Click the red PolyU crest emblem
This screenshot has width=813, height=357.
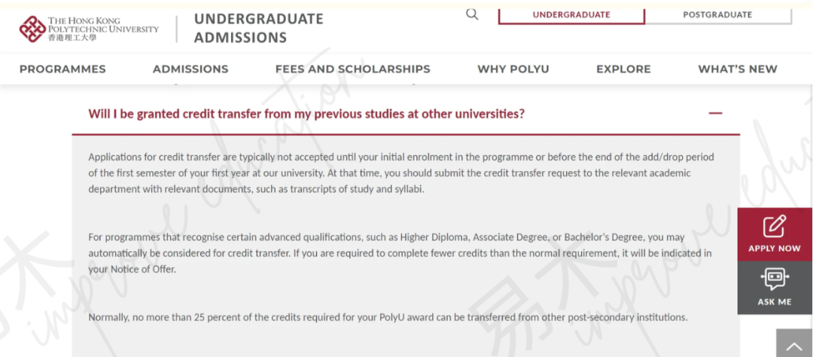pos(32,29)
